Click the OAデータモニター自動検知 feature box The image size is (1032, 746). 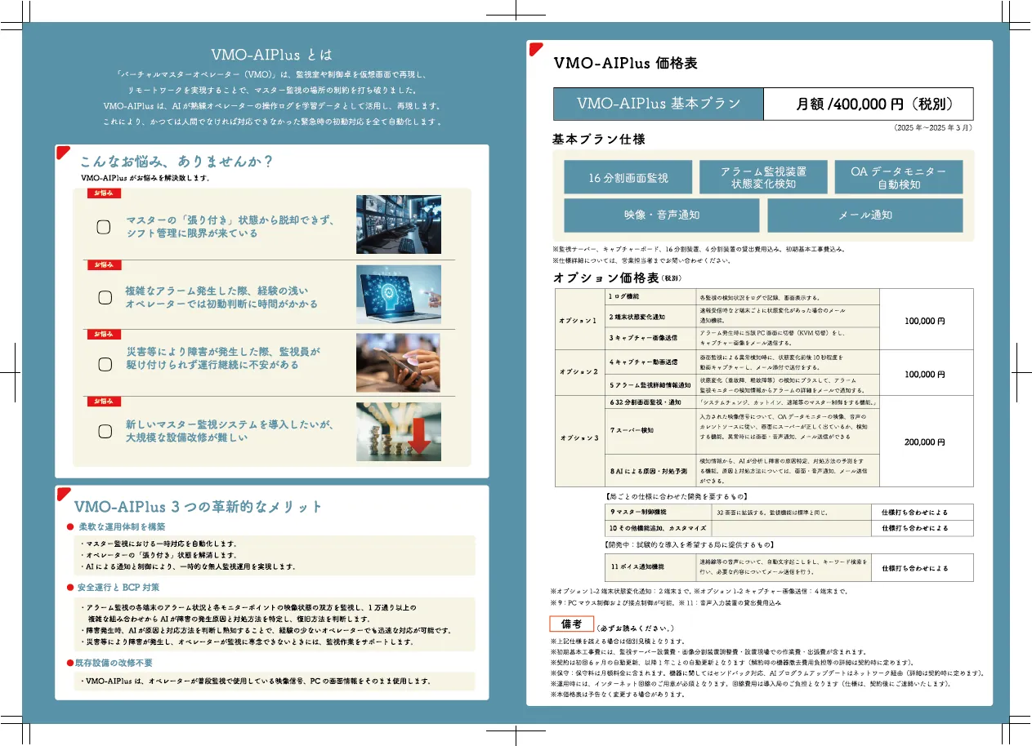tap(898, 177)
